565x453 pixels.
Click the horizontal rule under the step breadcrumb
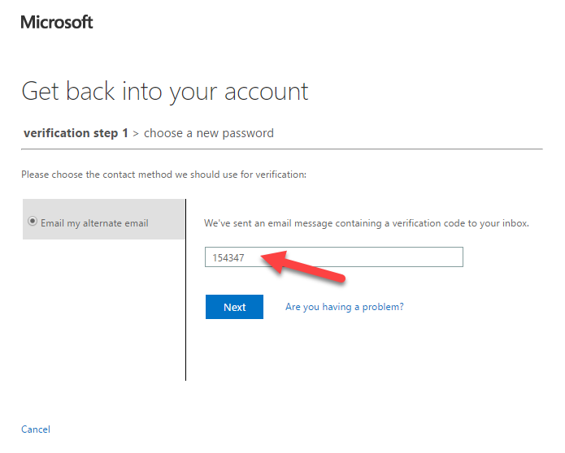tap(282, 149)
